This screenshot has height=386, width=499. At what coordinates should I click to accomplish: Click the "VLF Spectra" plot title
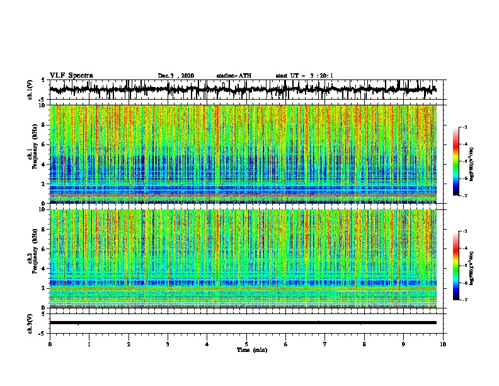tap(71, 76)
